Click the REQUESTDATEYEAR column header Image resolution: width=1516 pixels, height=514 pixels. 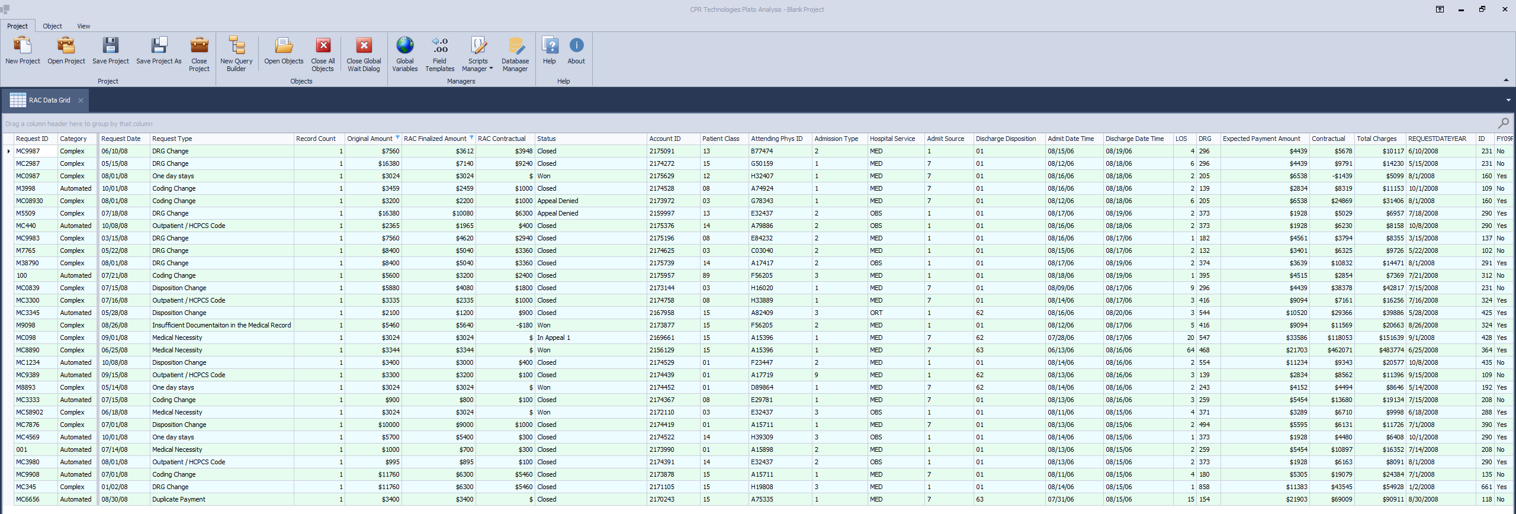point(1441,139)
